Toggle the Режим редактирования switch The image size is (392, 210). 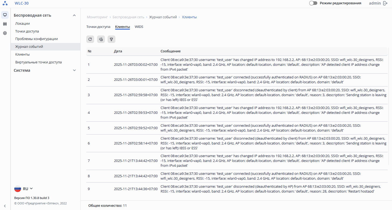click(313, 3)
